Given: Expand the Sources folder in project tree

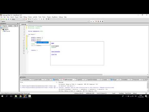Looking at the screenshot, I should [3, 31].
